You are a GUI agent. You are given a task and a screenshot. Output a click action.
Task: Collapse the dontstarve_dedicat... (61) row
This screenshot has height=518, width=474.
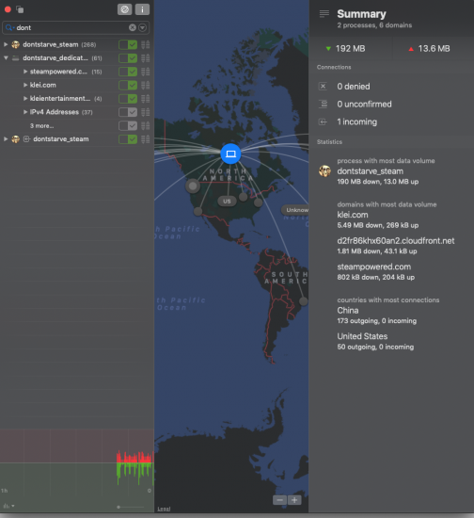click(6, 57)
